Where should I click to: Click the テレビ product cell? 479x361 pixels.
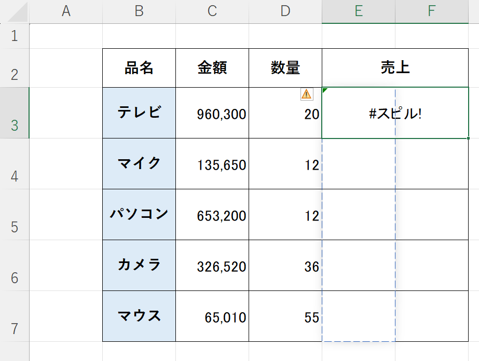click(139, 113)
